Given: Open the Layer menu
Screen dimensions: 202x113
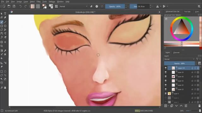Looking at the screenshot, I should [x=26, y=2].
